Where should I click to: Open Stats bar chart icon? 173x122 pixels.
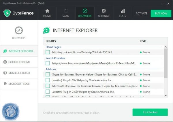pyautogui.click(x=123, y=11)
